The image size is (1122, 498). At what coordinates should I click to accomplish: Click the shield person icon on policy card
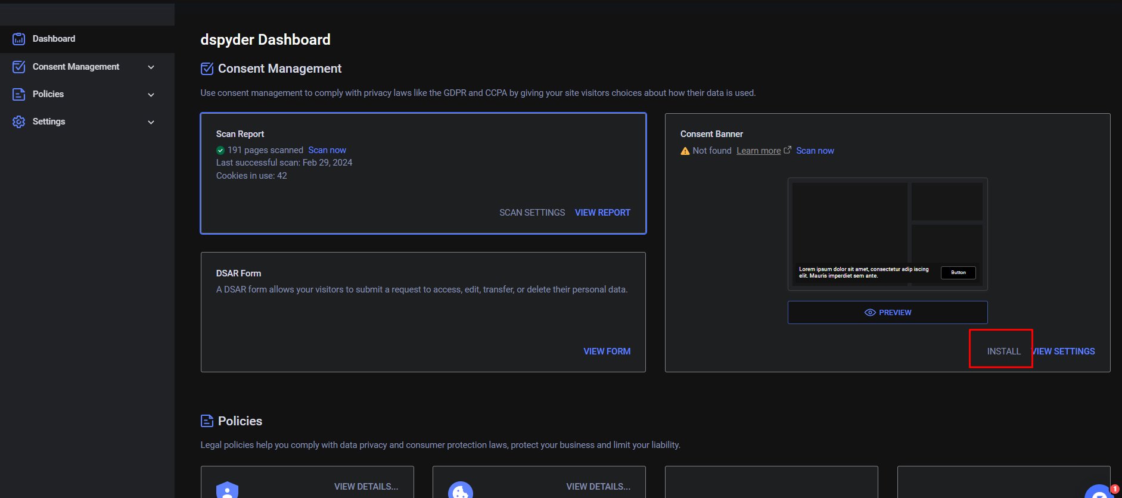click(227, 490)
